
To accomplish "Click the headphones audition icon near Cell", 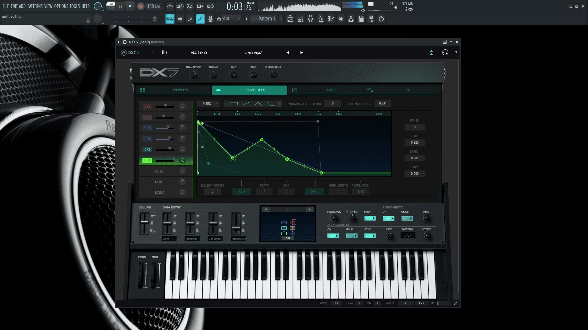I will point(219,19).
